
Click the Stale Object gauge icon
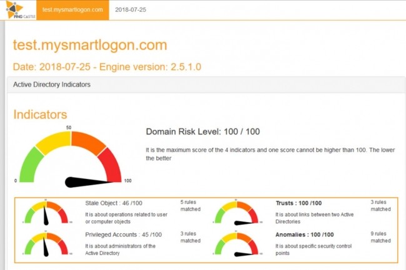(x=47, y=212)
